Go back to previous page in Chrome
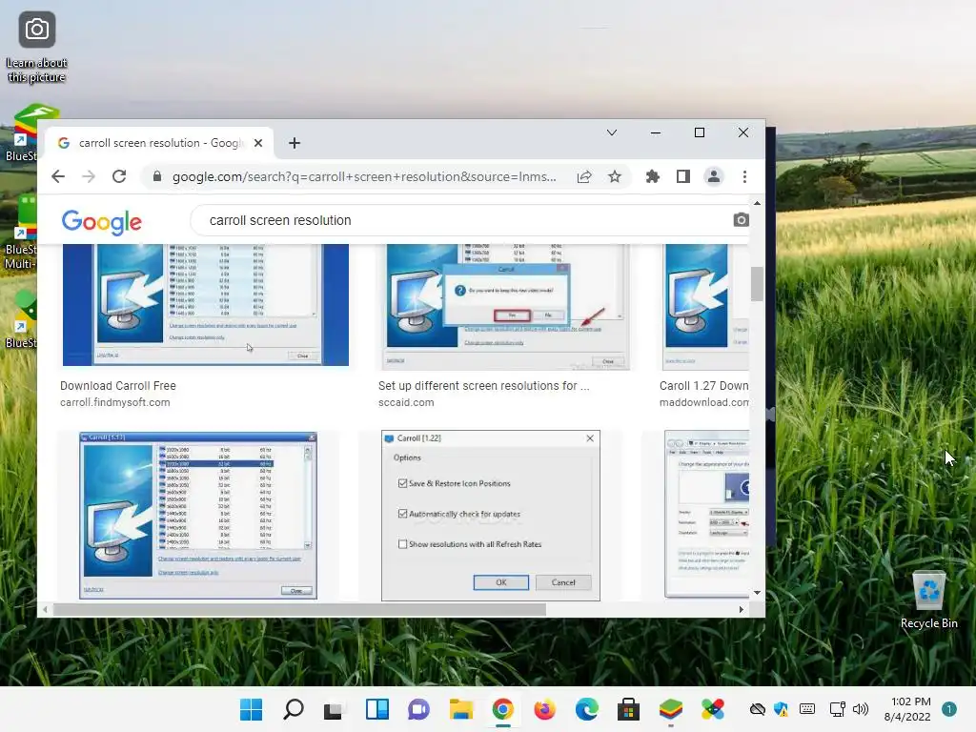 point(58,176)
